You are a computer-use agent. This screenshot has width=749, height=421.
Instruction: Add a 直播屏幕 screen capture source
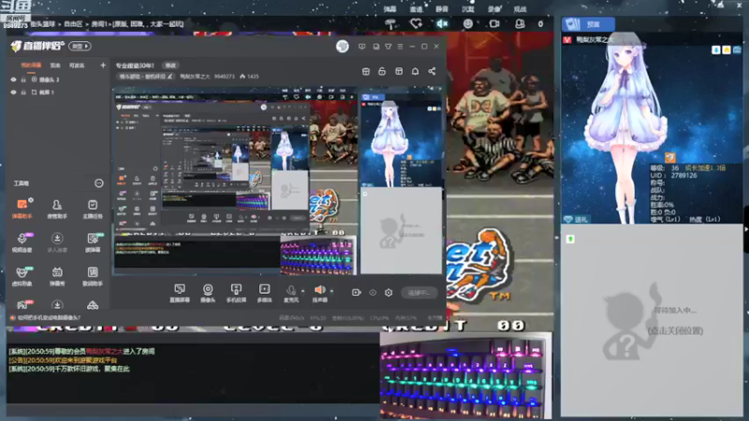[x=180, y=293]
